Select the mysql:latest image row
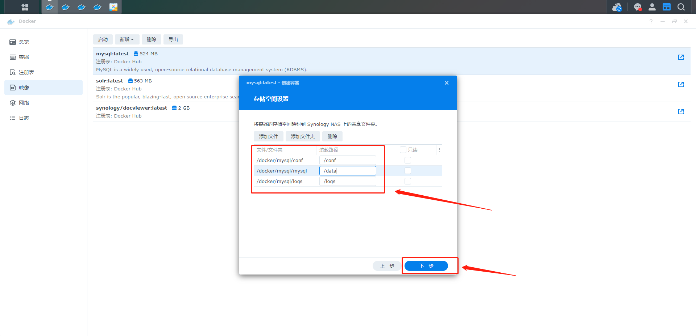 (391, 61)
